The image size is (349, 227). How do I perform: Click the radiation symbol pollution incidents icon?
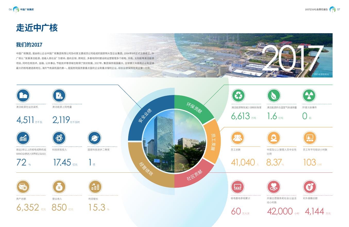[309, 96]
